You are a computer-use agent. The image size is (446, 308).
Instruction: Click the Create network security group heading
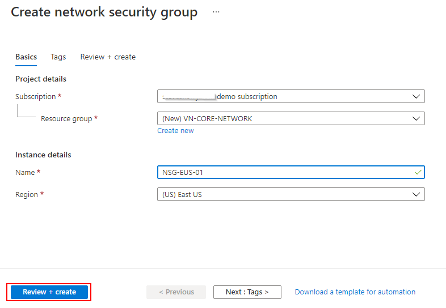click(104, 12)
